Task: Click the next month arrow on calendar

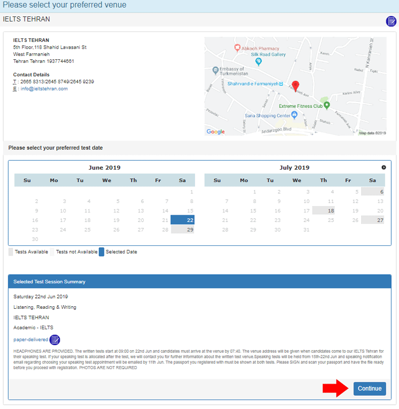Action: 384,167
